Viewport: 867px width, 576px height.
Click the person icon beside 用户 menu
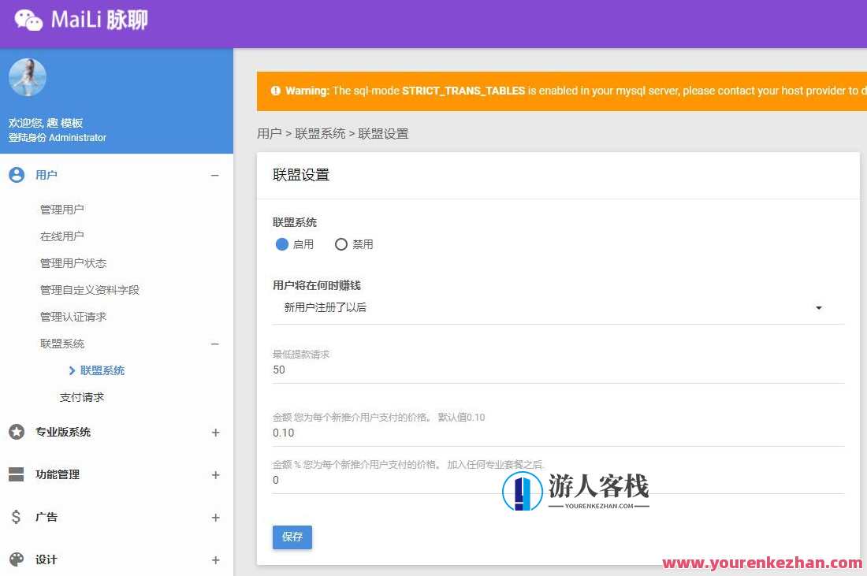coord(17,175)
